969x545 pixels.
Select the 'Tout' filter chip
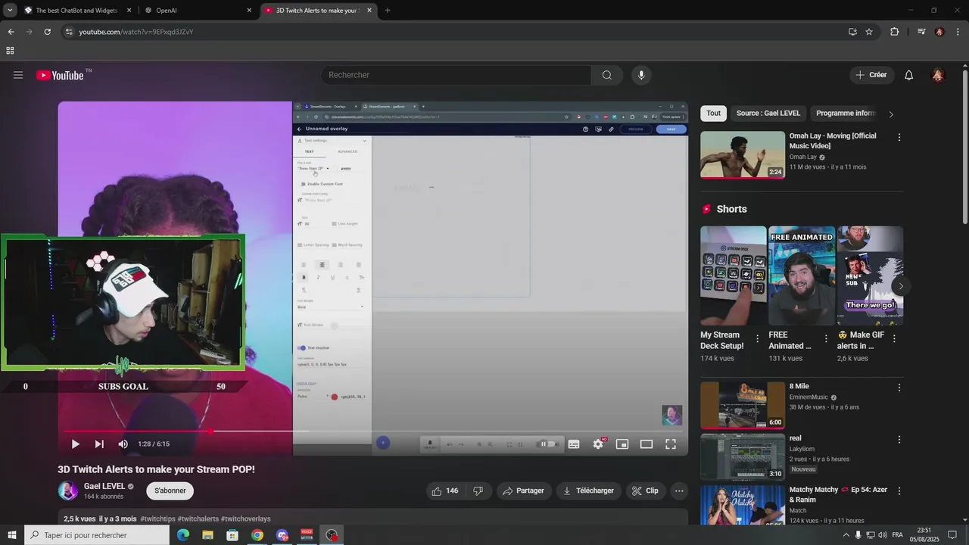[714, 114]
